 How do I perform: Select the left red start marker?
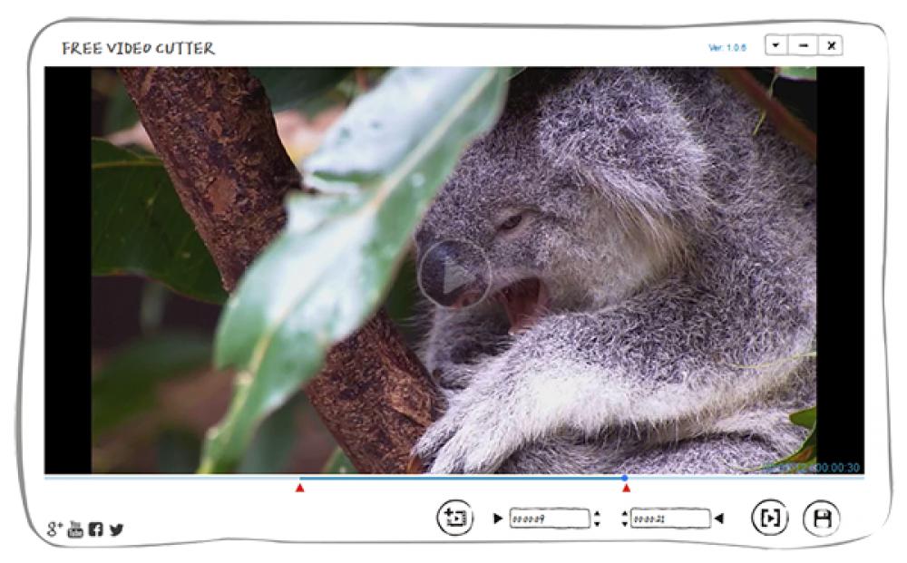coord(299,487)
